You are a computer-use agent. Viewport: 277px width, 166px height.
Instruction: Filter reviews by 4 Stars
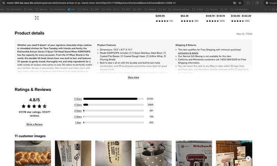(78, 105)
